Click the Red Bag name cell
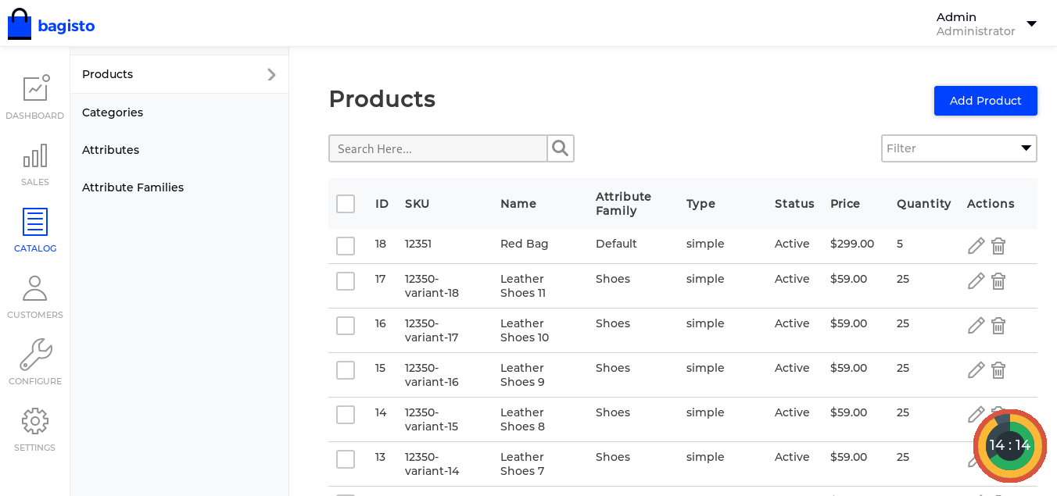 pyautogui.click(x=525, y=244)
